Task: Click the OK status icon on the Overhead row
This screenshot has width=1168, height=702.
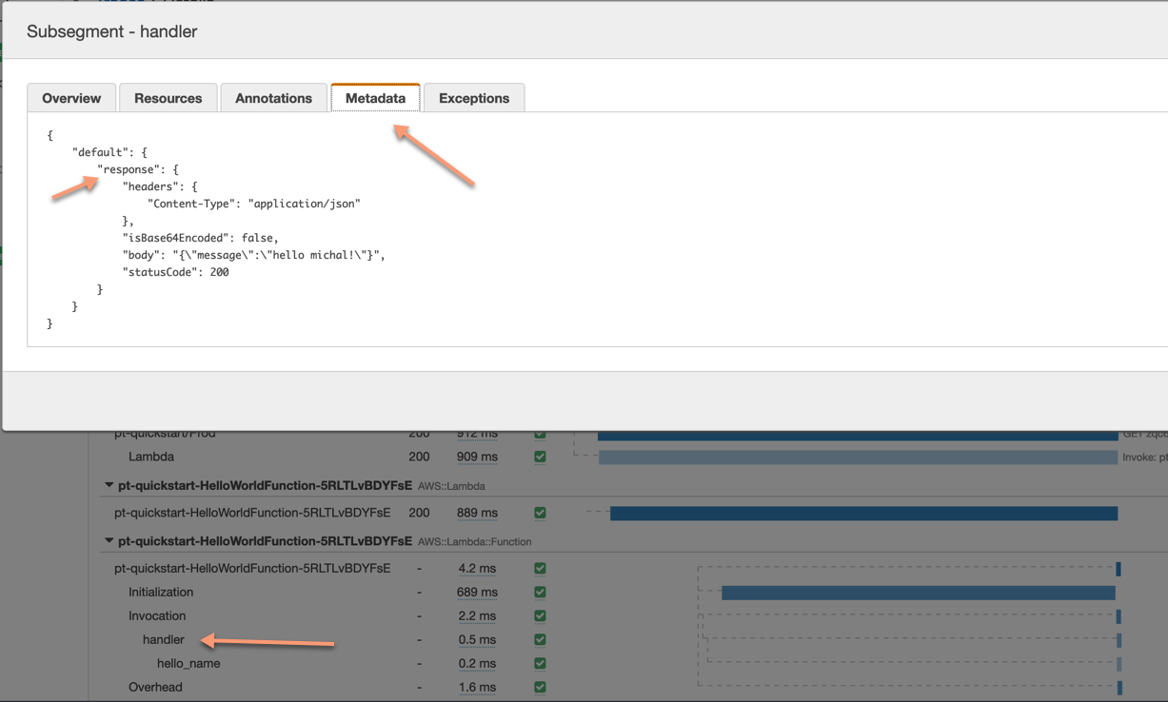Action: point(540,687)
